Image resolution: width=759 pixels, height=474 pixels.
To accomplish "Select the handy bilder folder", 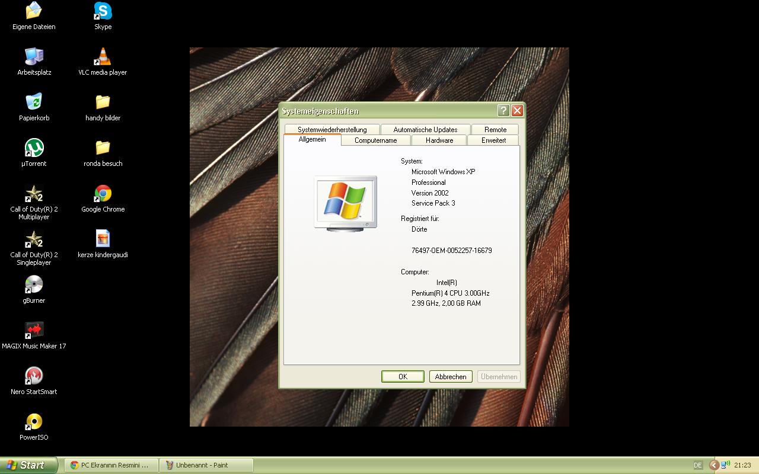I will pos(103,107).
